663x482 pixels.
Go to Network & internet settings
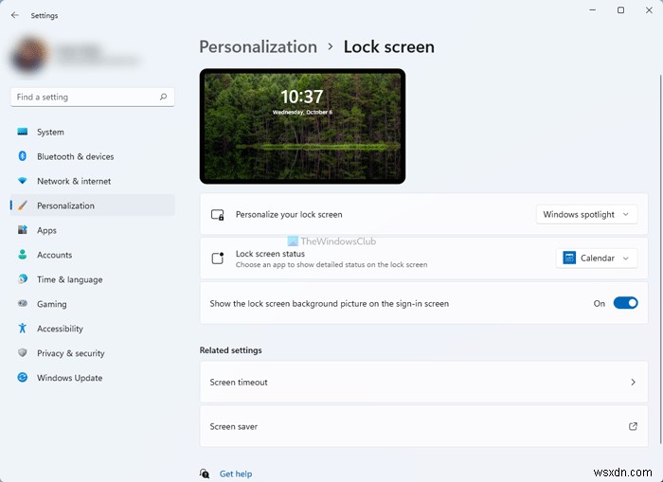tap(92, 181)
